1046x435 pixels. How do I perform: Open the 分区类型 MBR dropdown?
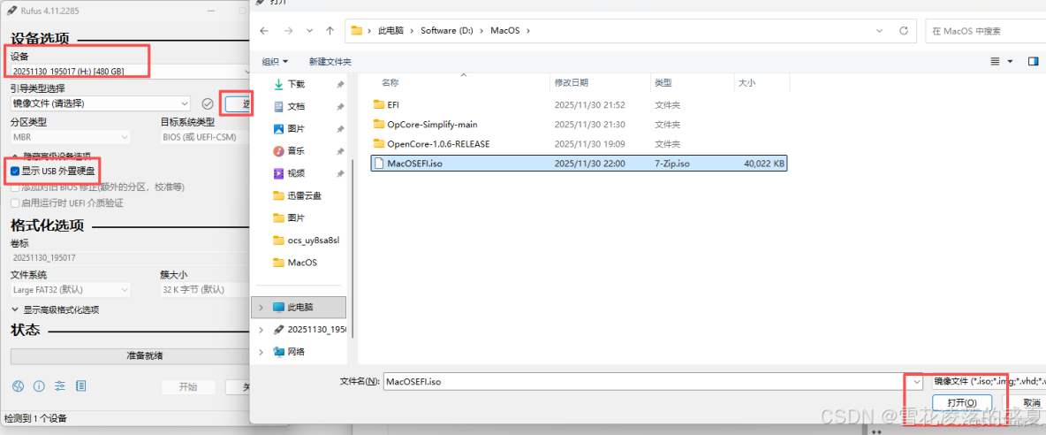coord(71,137)
